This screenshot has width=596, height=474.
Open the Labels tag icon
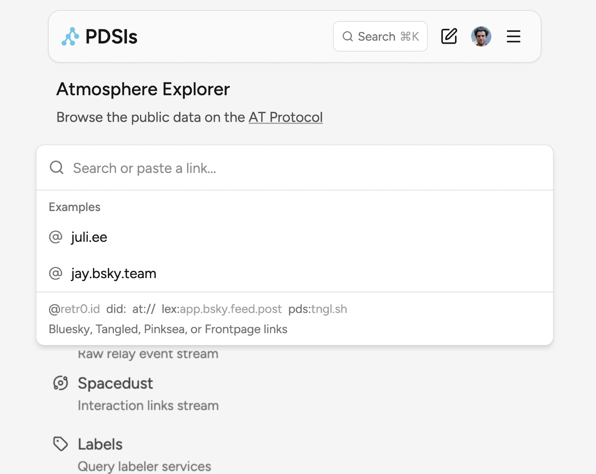[x=60, y=444]
